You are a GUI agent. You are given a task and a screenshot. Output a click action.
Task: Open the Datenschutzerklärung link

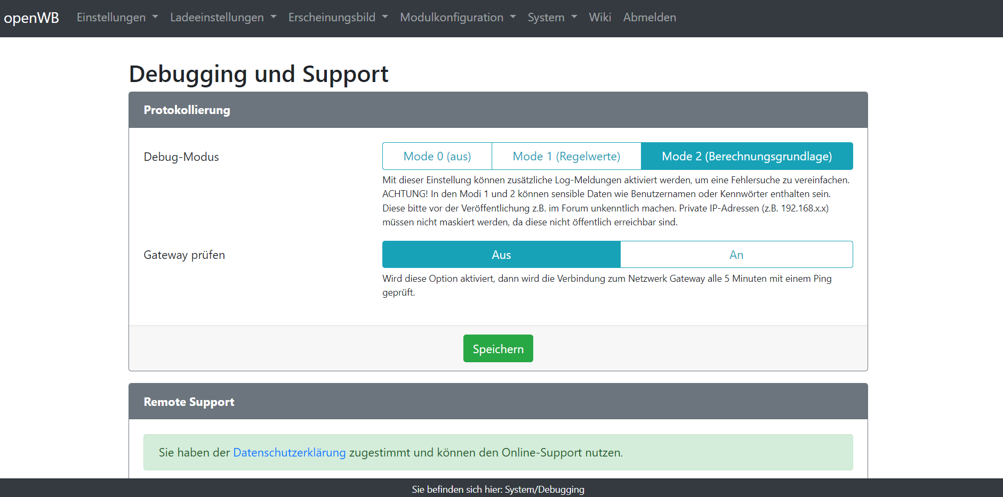pyautogui.click(x=289, y=452)
